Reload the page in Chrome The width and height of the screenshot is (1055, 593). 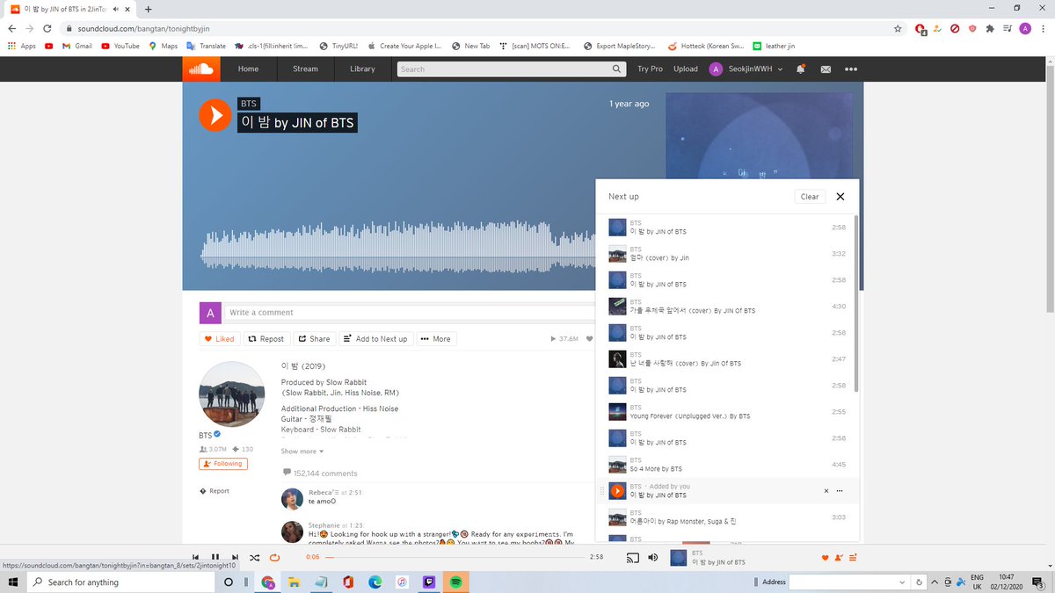(x=47, y=28)
